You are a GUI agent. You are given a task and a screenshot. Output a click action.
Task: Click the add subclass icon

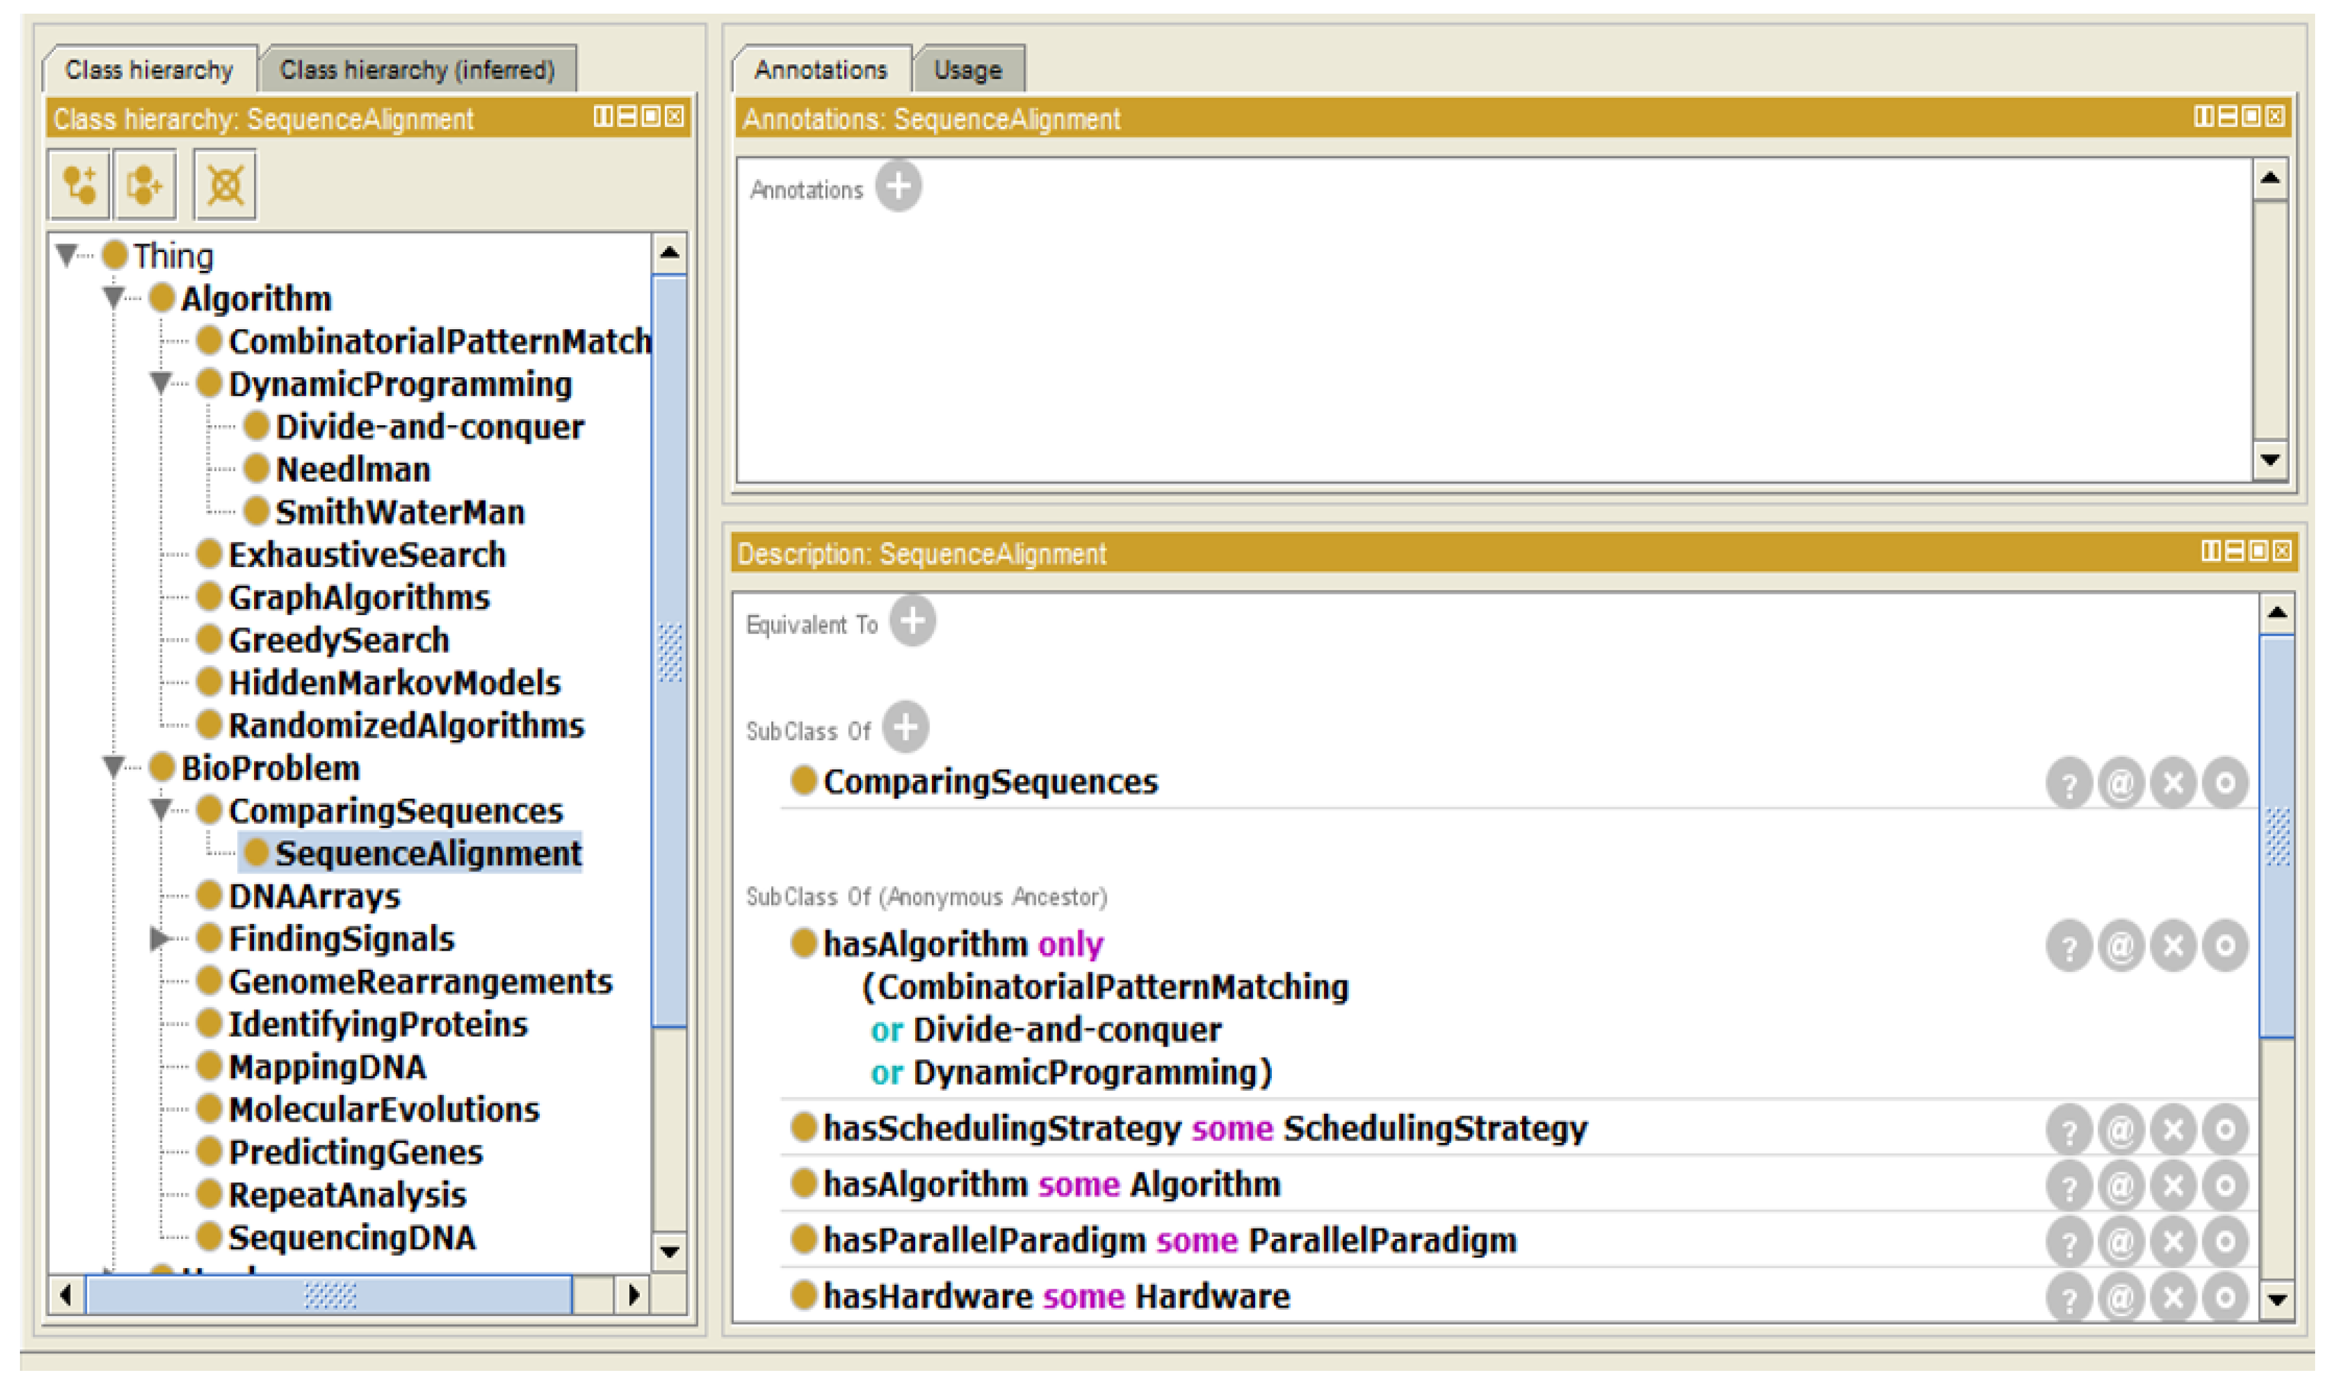pyautogui.click(x=79, y=184)
